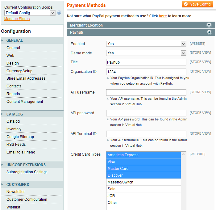216x210 pixels.
Task: Open the Customer Configuration tab
Action: [x=27, y=199]
